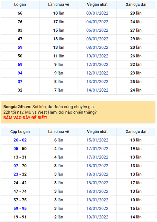Screen dimensions: 157x222
Task: Choose blue number 37
Action: point(20,82)
